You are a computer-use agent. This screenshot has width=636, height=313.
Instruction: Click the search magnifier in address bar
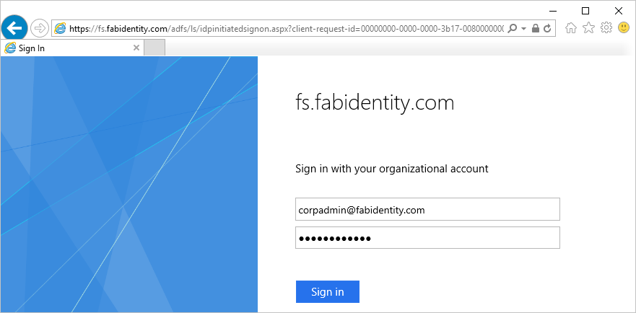pyautogui.click(x=512, y=28)
